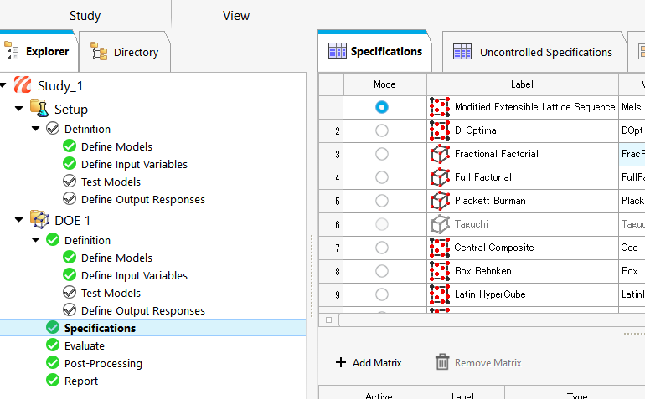Click the Study_1 icon in Explorer tree
Viewport: 645px width, 399px height.
[23, 86]
